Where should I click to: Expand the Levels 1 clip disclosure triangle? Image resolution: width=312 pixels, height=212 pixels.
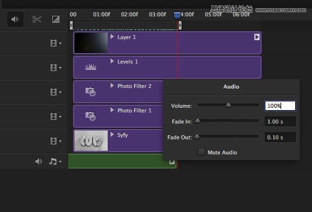(x=112, y=61)
